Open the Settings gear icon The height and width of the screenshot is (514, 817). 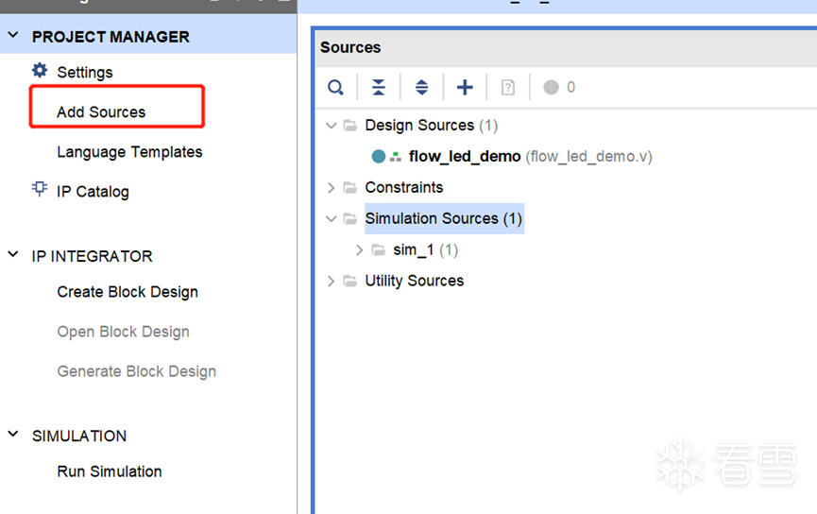click(x=40, y=70)
